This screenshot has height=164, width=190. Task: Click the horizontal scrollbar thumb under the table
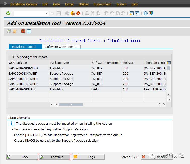pyautogui.click(x=71, y=105)
